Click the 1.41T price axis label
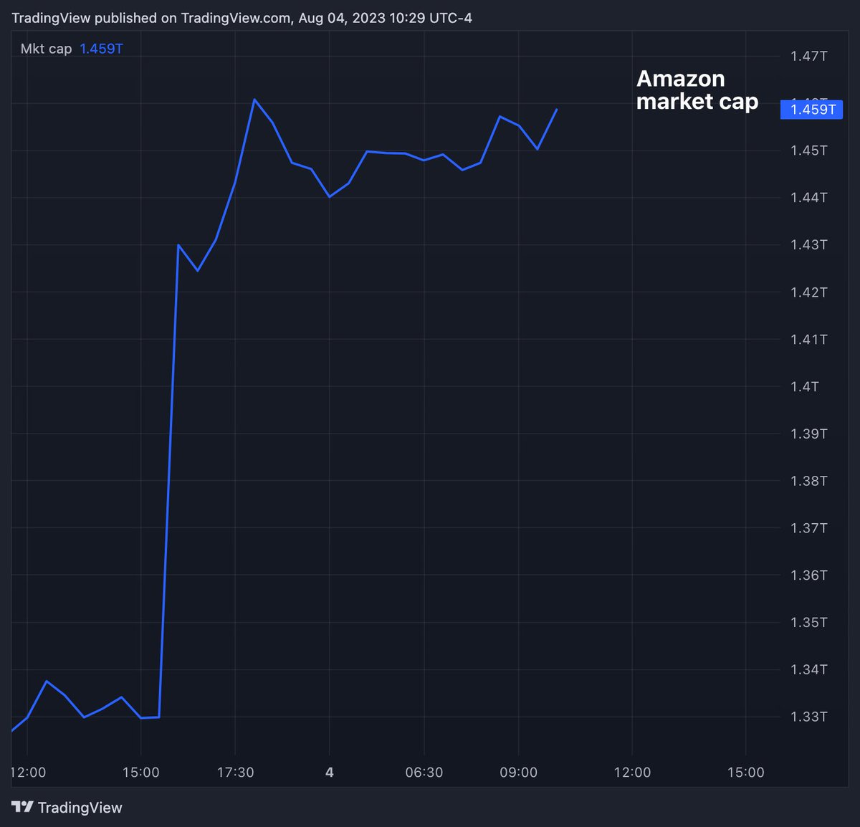Screen dimensions: 860x827 coord(808,339)
